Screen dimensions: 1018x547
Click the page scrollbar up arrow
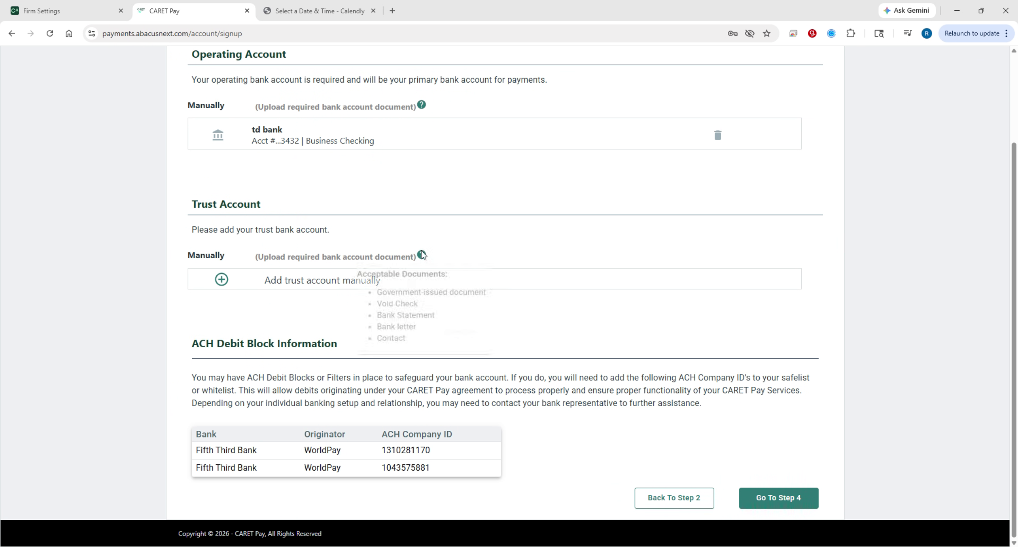[x=1014, y=50]
